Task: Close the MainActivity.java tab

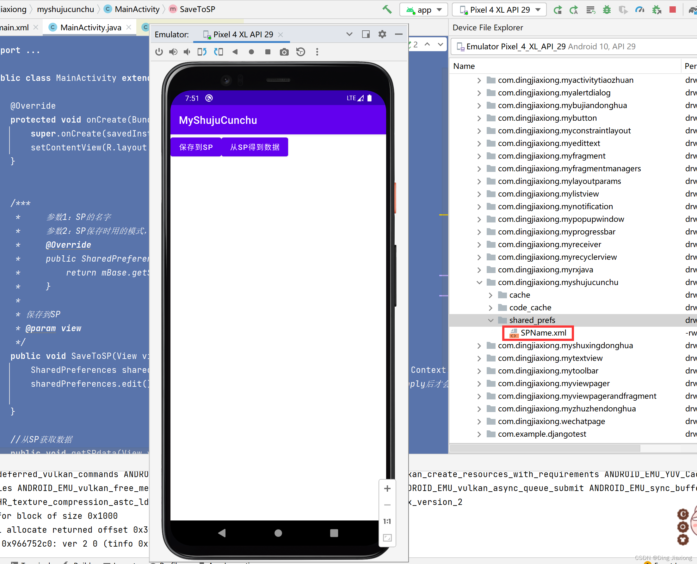Action: coord(129,27)
